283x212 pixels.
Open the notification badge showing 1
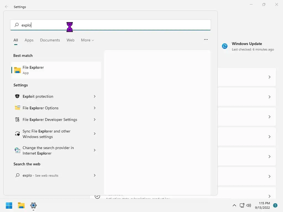coord(275,205)
